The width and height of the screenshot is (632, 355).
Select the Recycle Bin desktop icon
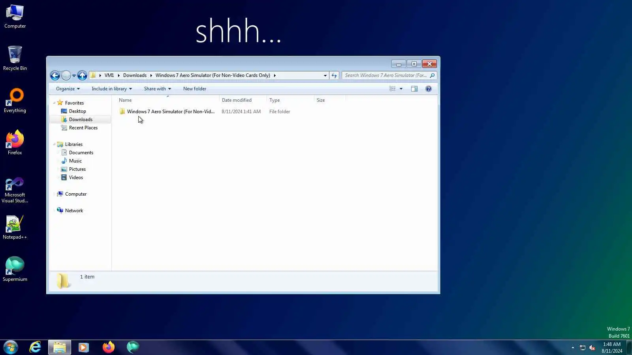(x=15, y=58)
